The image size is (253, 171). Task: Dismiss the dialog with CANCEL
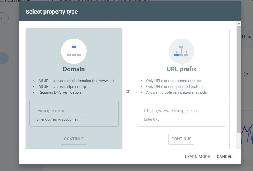coord(224,157)
